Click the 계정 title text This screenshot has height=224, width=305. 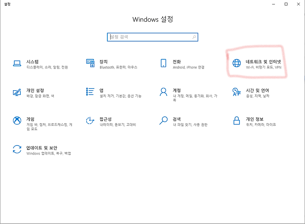(x=176, y=90)
